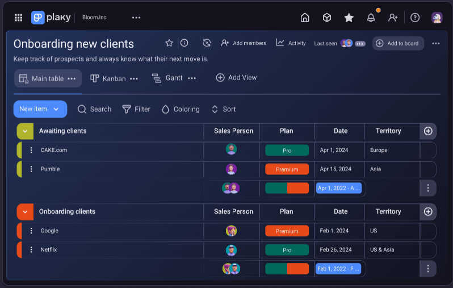Collapse the Onboarding clients group
Viewport: 453px width, 288px height.
click(x=25, y=212)
